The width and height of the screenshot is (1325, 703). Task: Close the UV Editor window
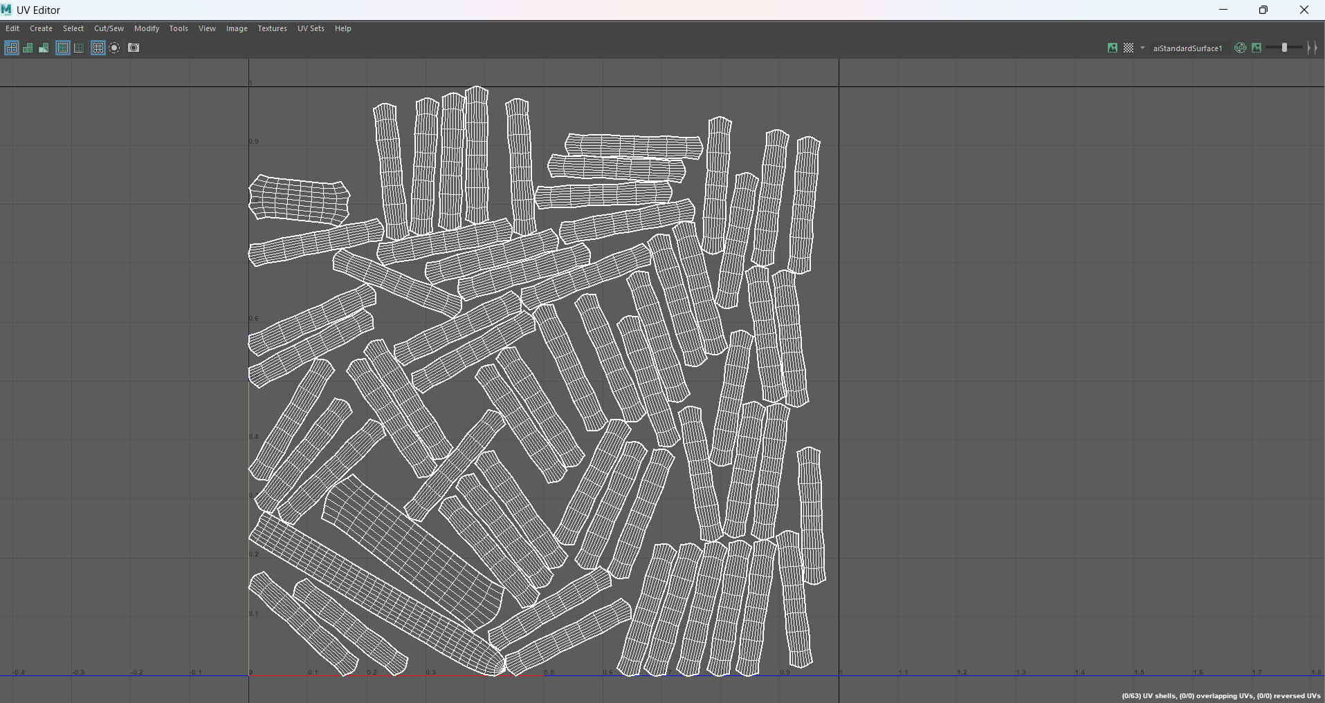click(x=1304, y=10)
